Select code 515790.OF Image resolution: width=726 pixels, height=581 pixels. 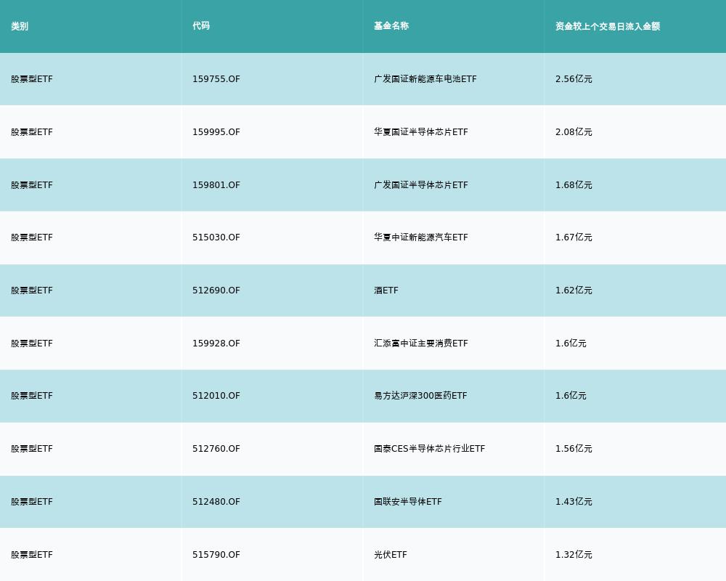(x=216, y=555)
